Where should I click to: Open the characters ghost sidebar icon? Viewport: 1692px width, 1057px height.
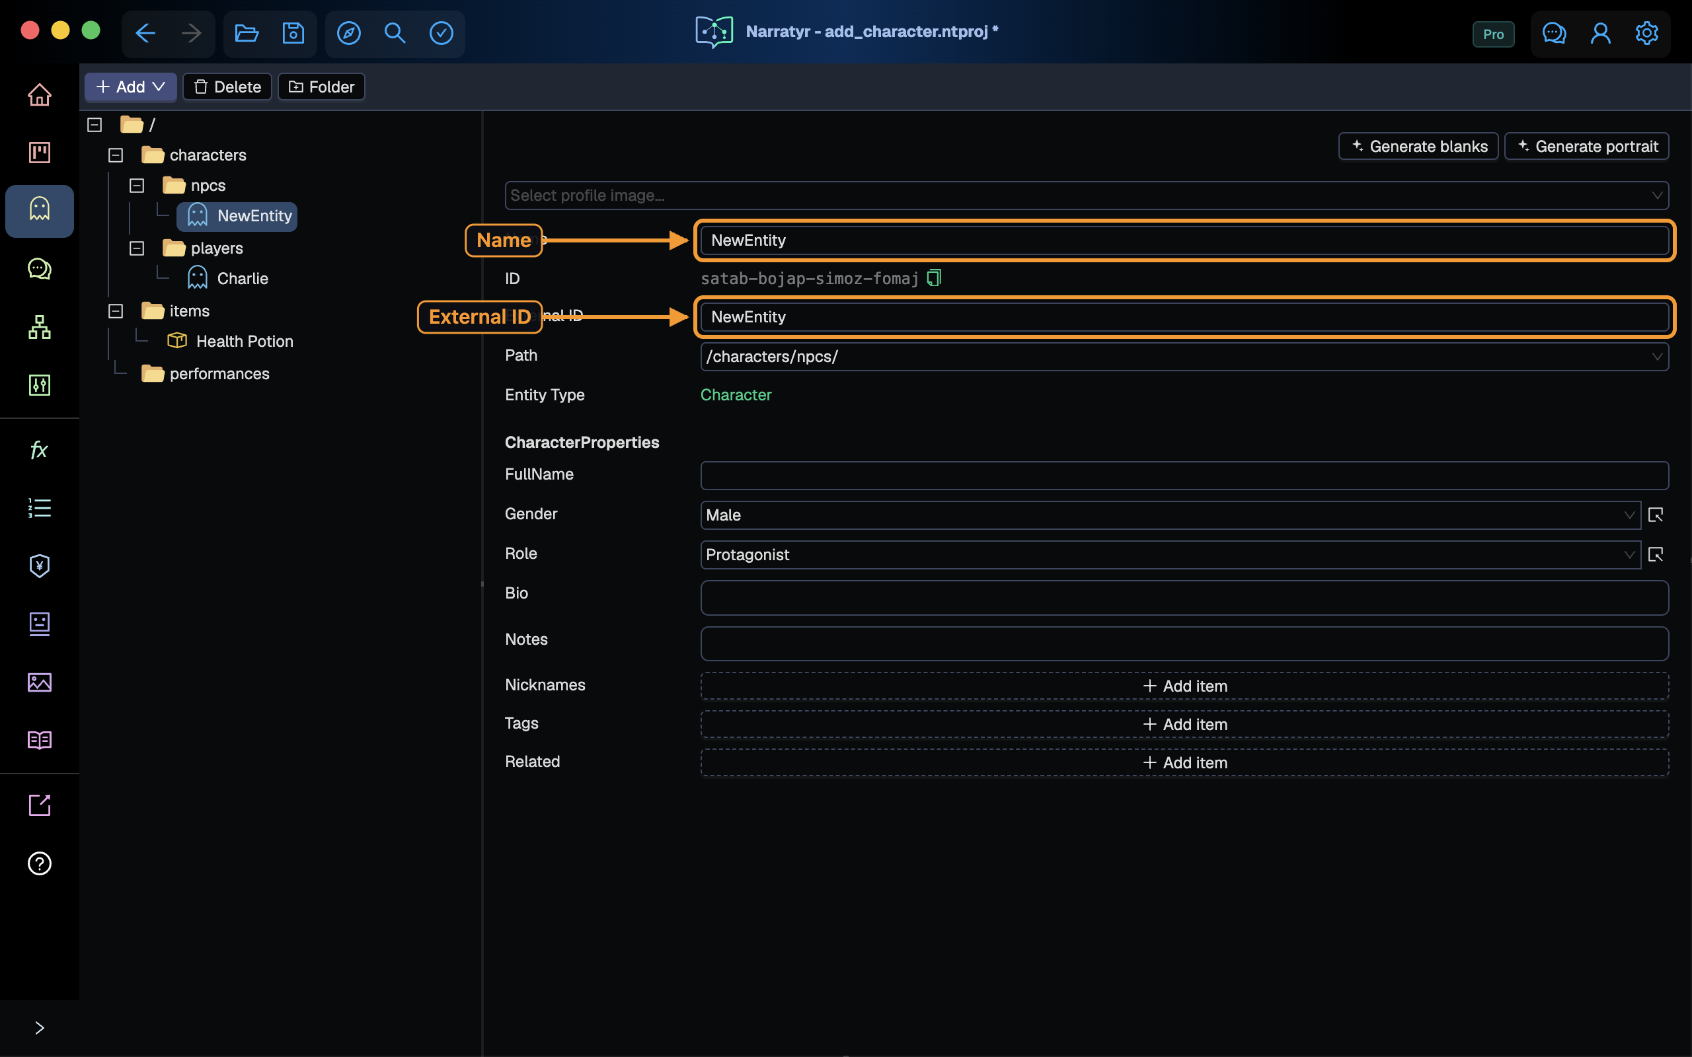pyautogui.click(x=40, y=211)
